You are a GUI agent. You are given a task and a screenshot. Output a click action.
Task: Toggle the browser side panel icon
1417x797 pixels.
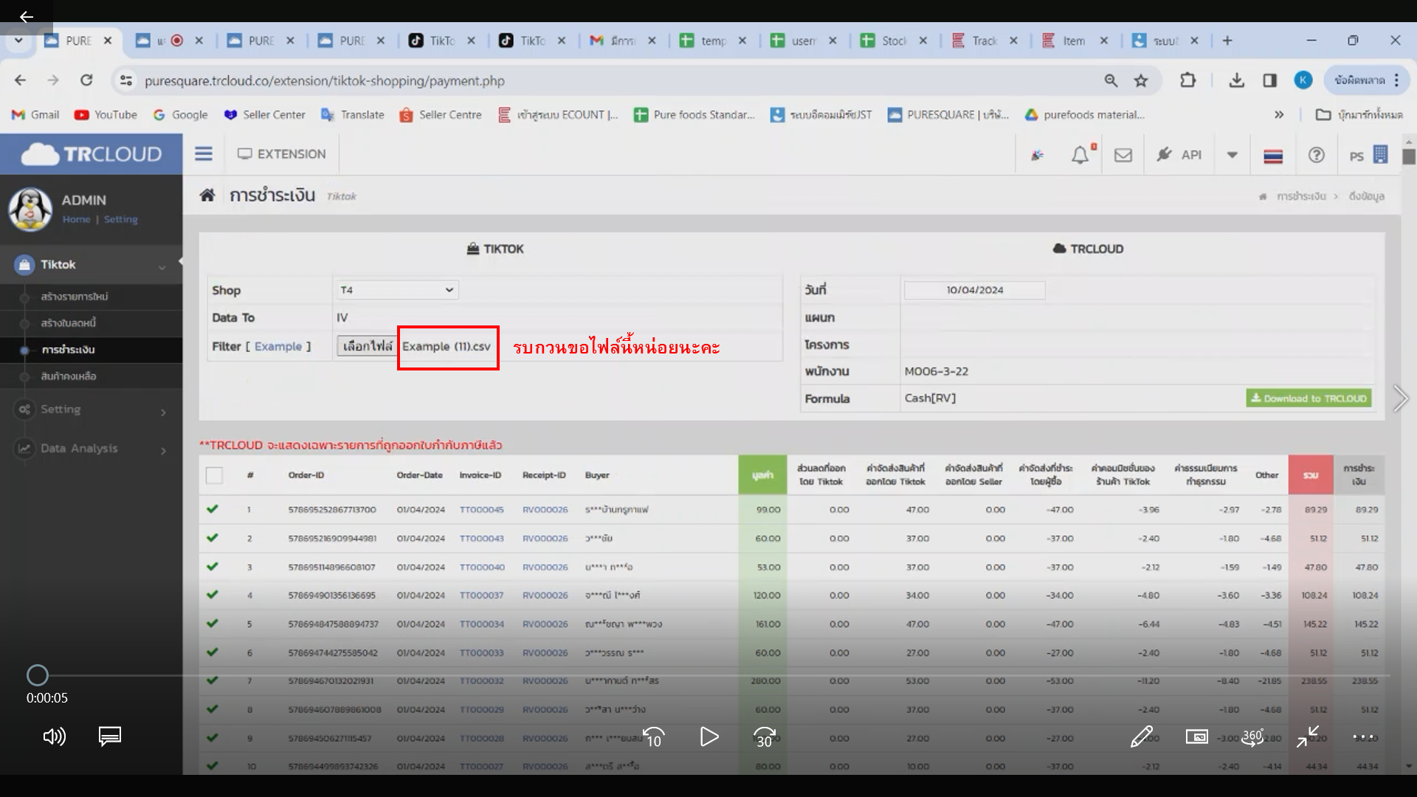1269,80
